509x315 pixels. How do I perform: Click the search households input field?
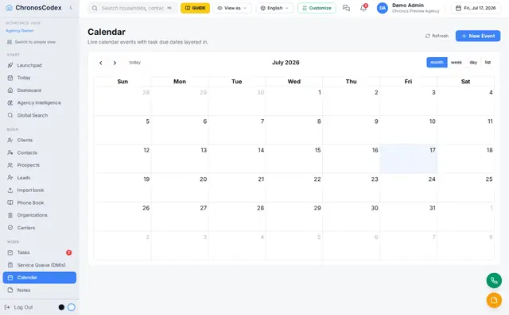(x=133, y=8)
